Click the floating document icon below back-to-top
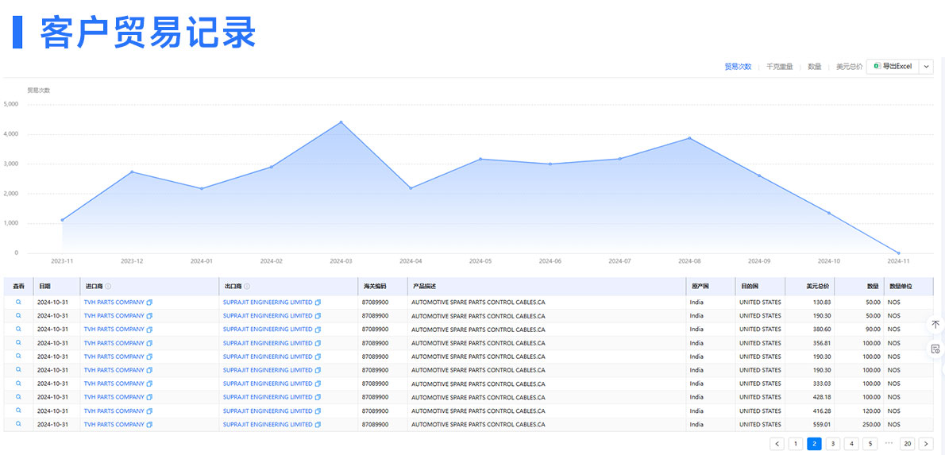This screenshot has width=945, height=455. [x=935, y=349]
